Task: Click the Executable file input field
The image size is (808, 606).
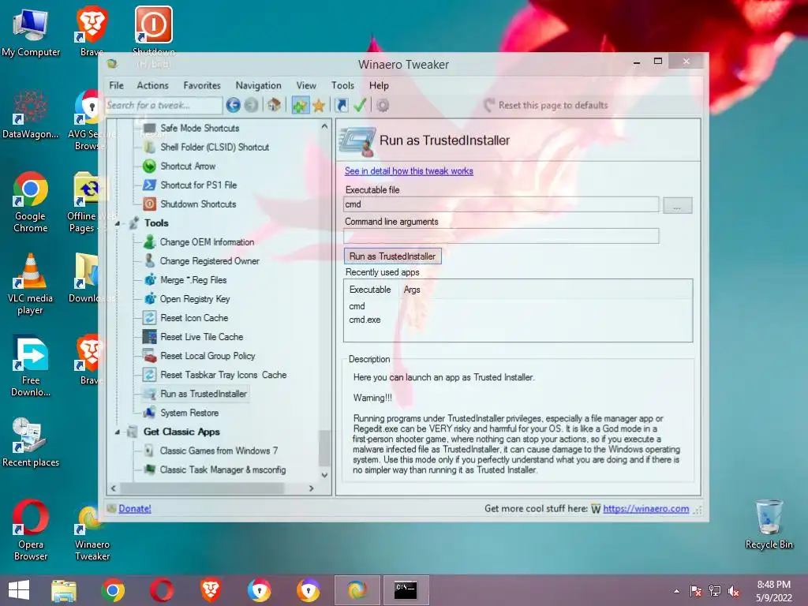Action: (501, 204)
